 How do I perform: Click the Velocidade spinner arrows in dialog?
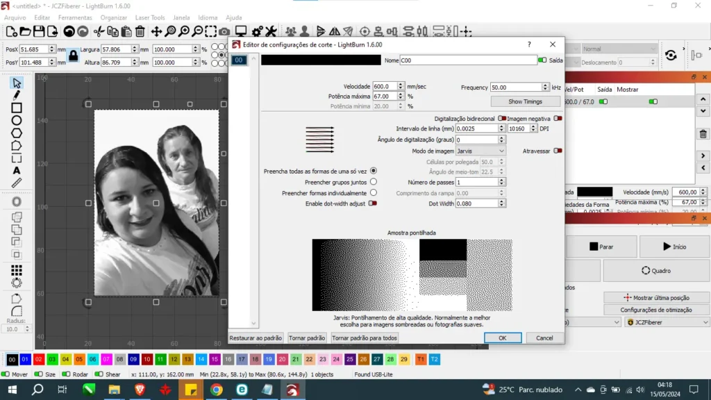coord(401,86)
